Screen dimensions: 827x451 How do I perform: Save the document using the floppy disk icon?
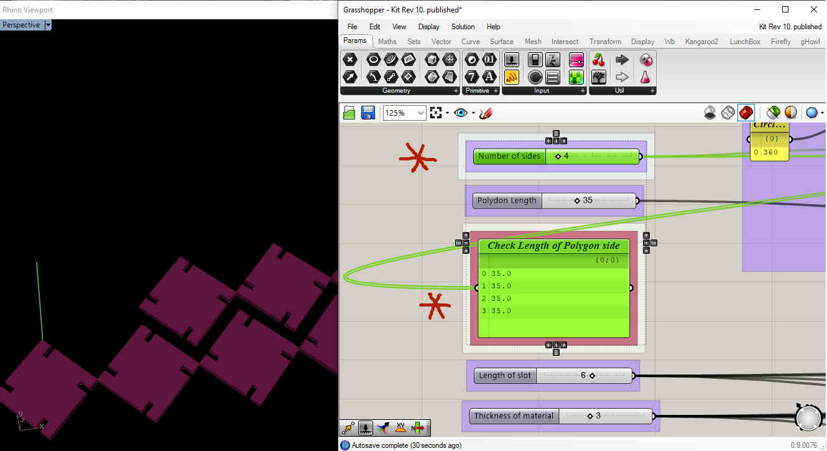pos(367,113)
